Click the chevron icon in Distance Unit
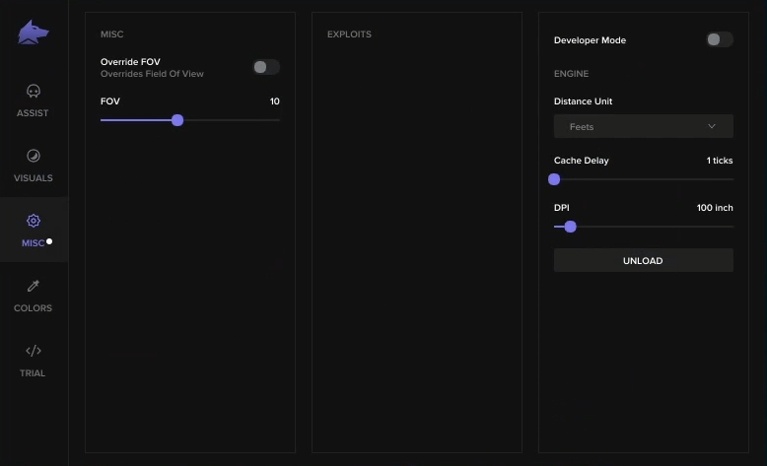Viewport: 767px width, 466px height. point(712,126)
